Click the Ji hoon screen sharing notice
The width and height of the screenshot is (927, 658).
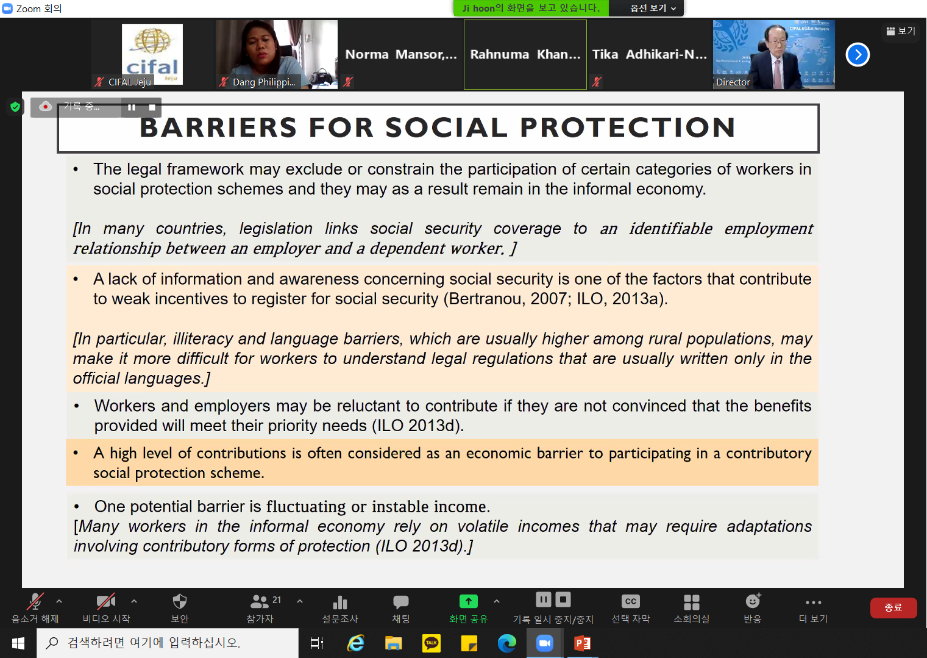click(x=531, y=8)
